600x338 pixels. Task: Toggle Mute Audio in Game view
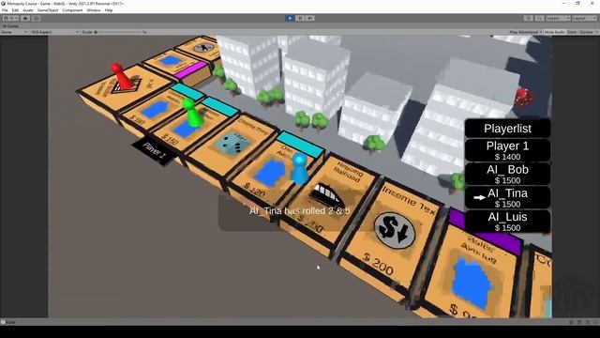(x=554, y=32)
